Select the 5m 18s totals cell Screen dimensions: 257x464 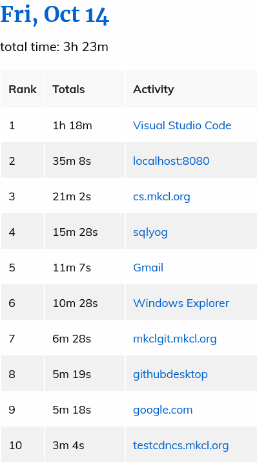85,408
